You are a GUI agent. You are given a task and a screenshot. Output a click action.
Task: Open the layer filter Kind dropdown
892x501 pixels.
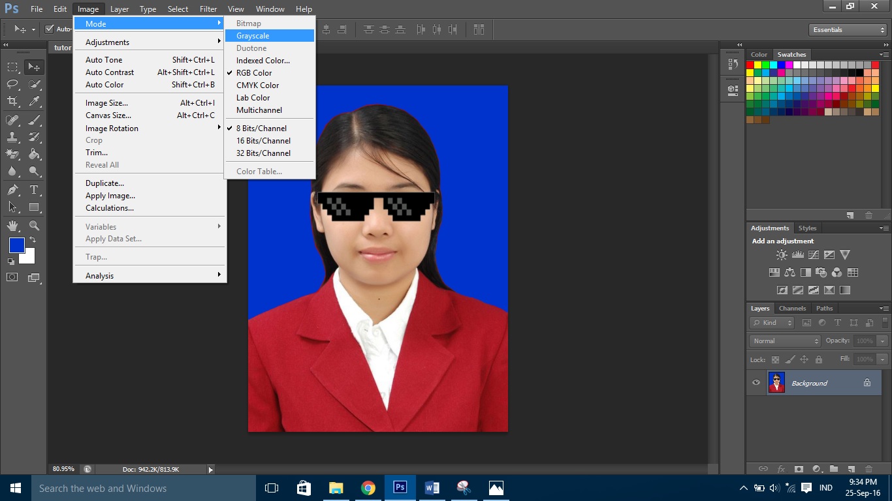(x=772, y=323)
